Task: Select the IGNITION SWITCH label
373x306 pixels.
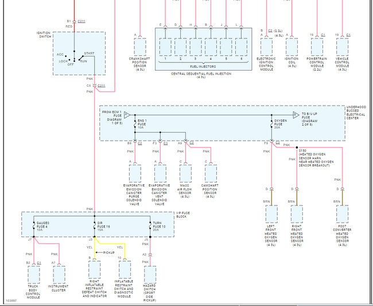Action: (44, 35)
